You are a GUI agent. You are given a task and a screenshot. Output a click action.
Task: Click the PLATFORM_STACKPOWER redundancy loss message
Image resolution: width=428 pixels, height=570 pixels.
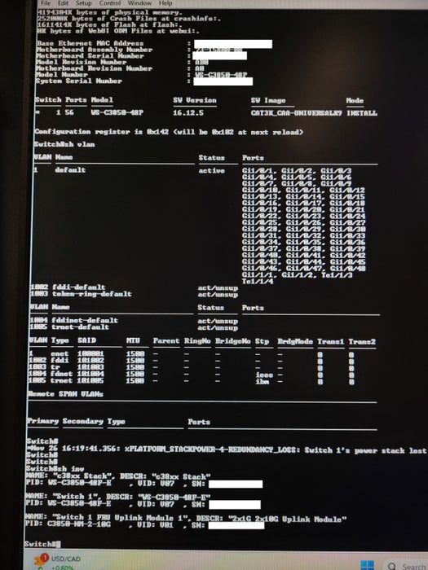[x=227, y=450]
